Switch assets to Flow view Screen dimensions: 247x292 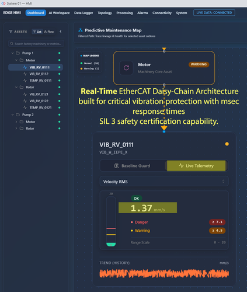pos(49,32)
